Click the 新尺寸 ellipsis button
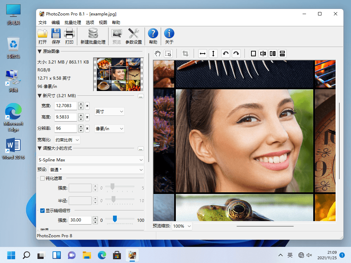This screenshot has width=351, height=263. (x=140, y=96)
